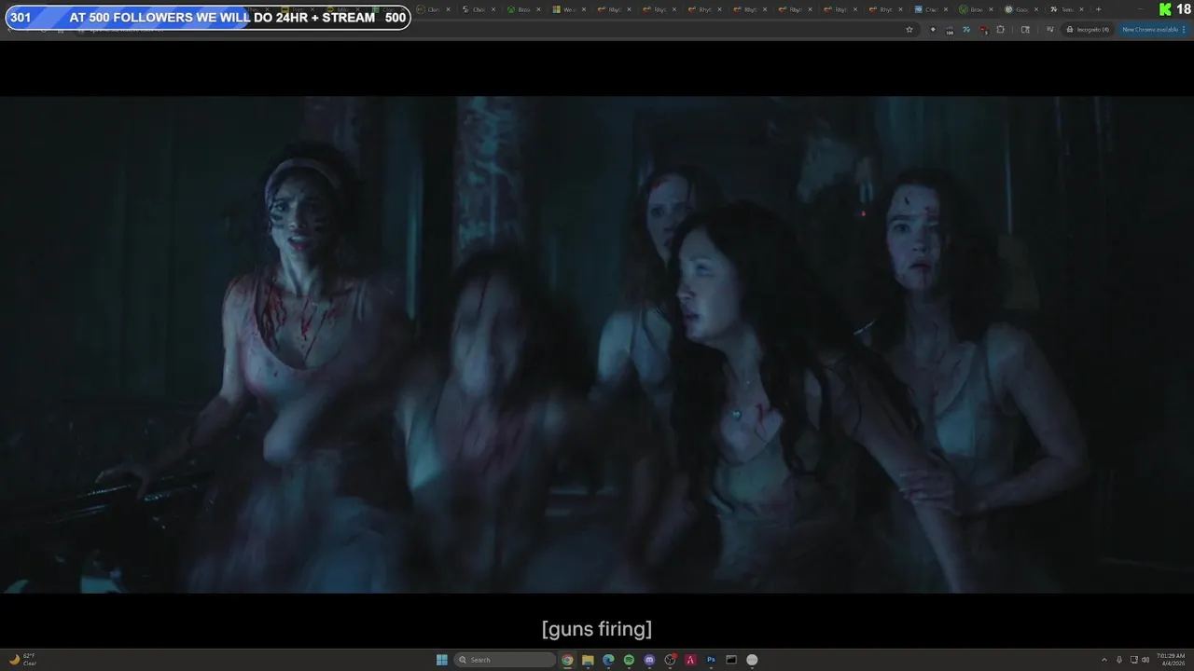Open Spotify from the taskbar
Image resolution: width=1194 pixels, height=671 pixels.
(629, 660)
